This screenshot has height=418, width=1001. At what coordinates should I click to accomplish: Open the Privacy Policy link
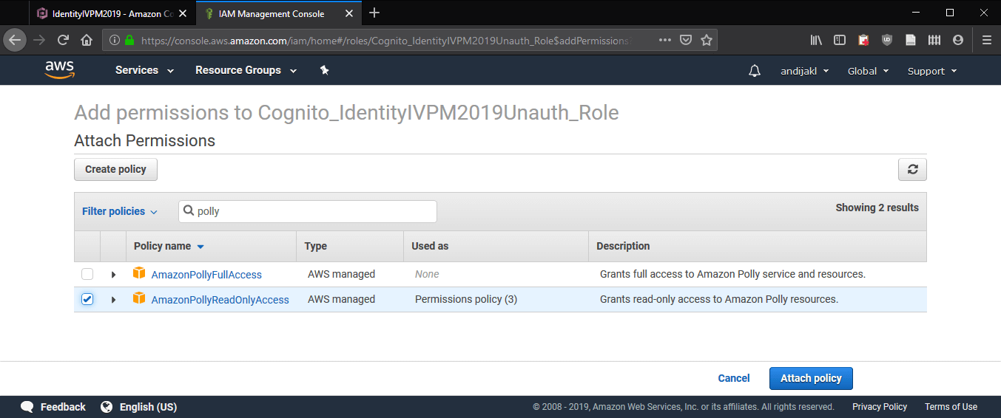point(880,407)
